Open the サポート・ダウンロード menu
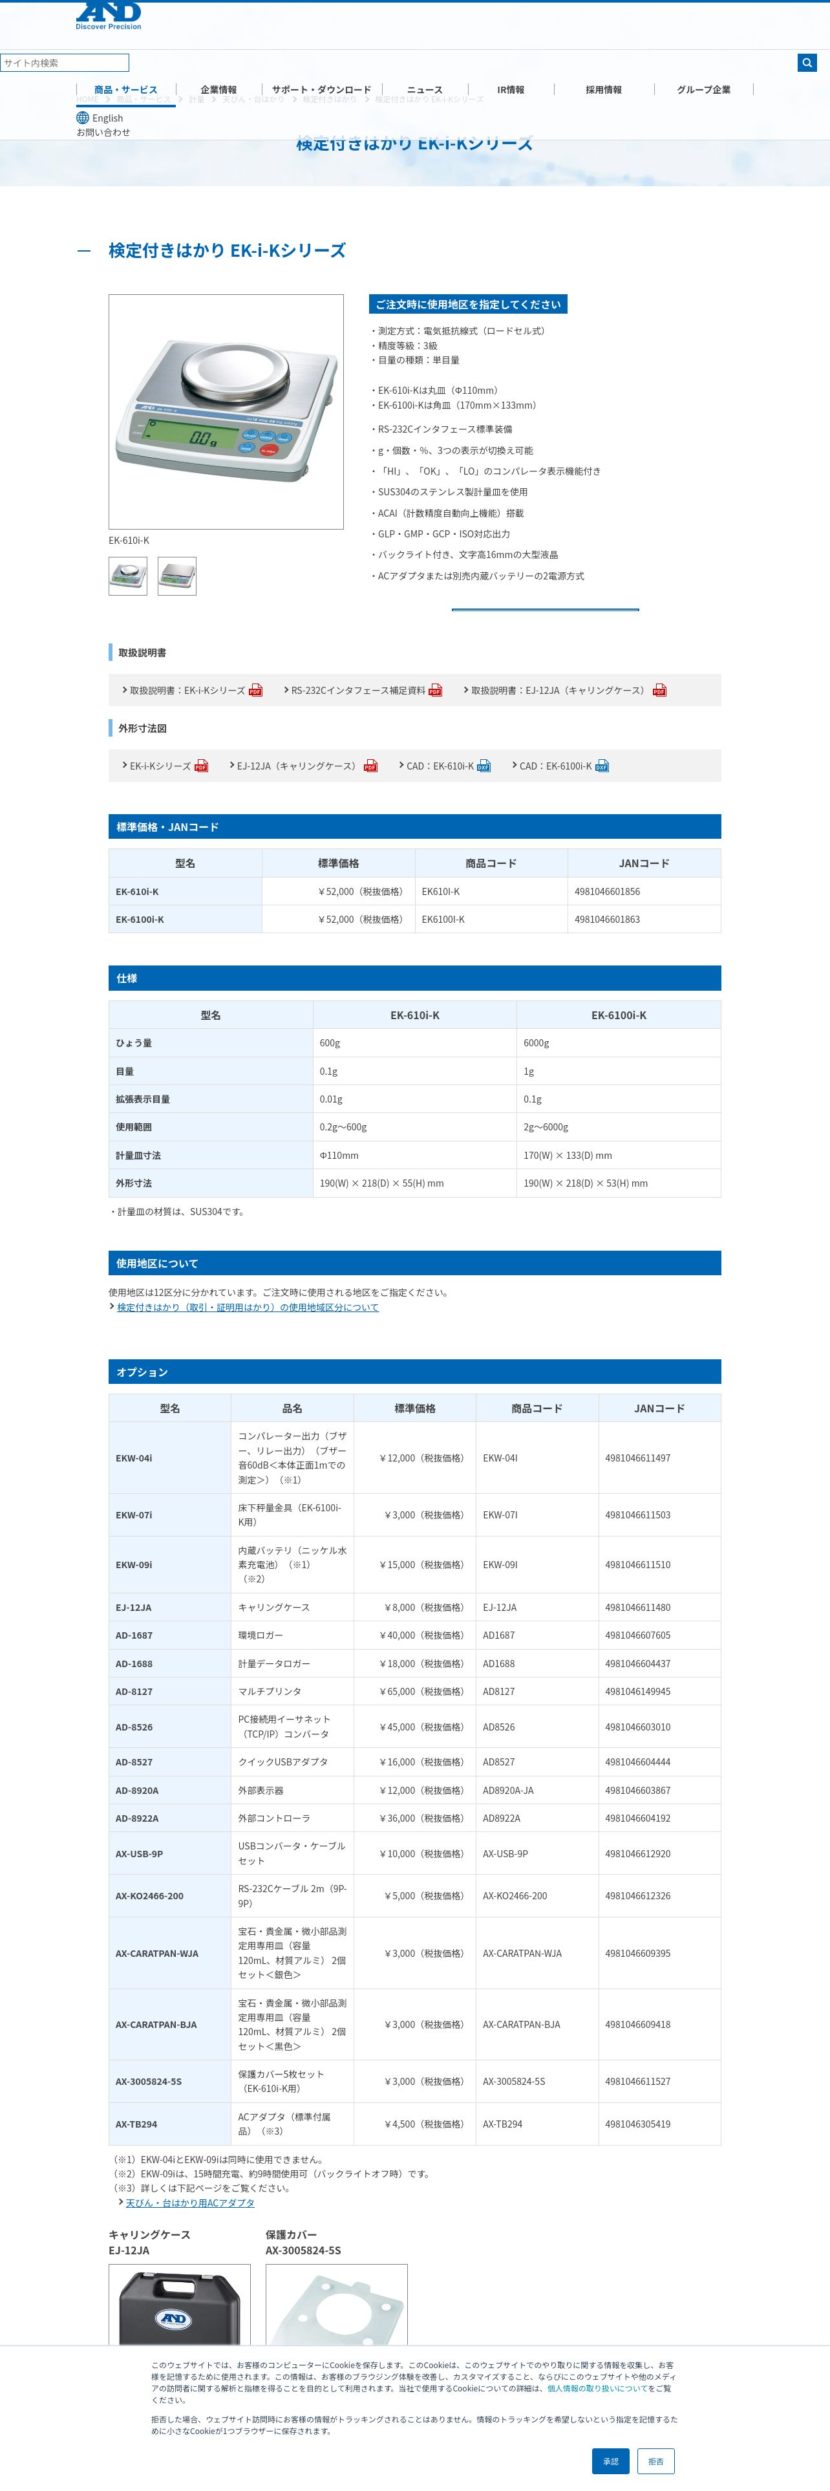Image resolution: width=830 pixels, height=2491 pixels. coord(321,90)
